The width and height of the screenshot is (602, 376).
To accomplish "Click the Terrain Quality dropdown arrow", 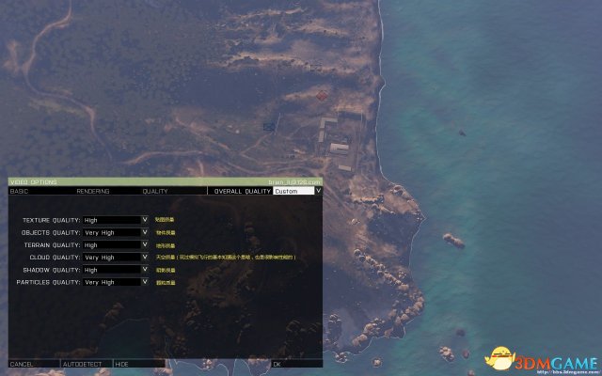I will click(x=145, y=244).
